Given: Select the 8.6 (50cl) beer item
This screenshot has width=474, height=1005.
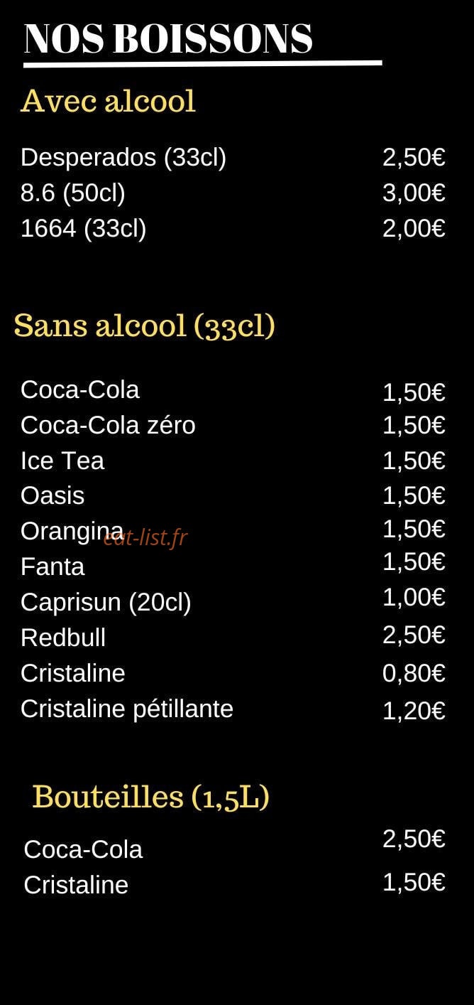Looking at the screenshot, I should tap(73, 193).
